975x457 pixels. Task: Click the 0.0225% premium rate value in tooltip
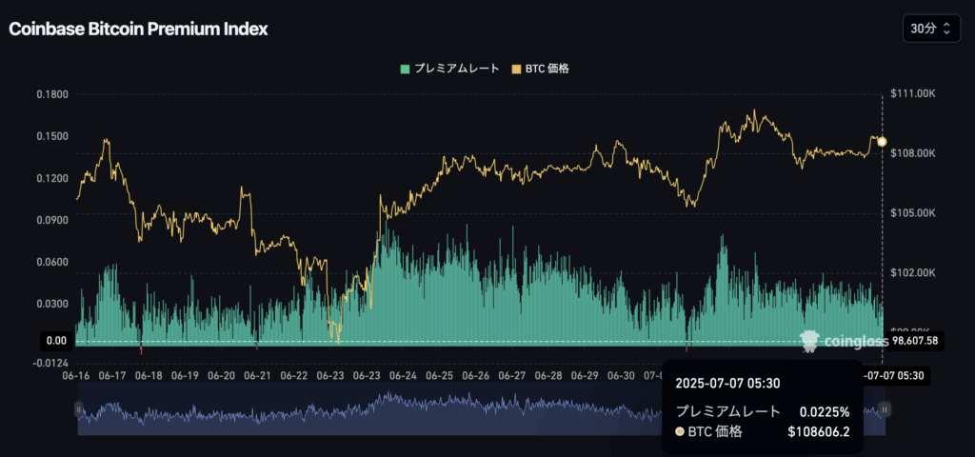point(825,411)
